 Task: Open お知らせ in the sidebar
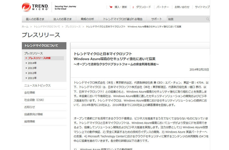[30, 107]
